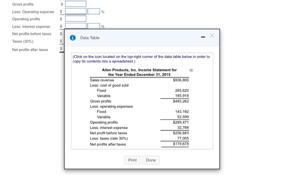Select the Sales revenue value $936,800
The height and width of the screenshot is (194, 284).
(x=181, y=80)
